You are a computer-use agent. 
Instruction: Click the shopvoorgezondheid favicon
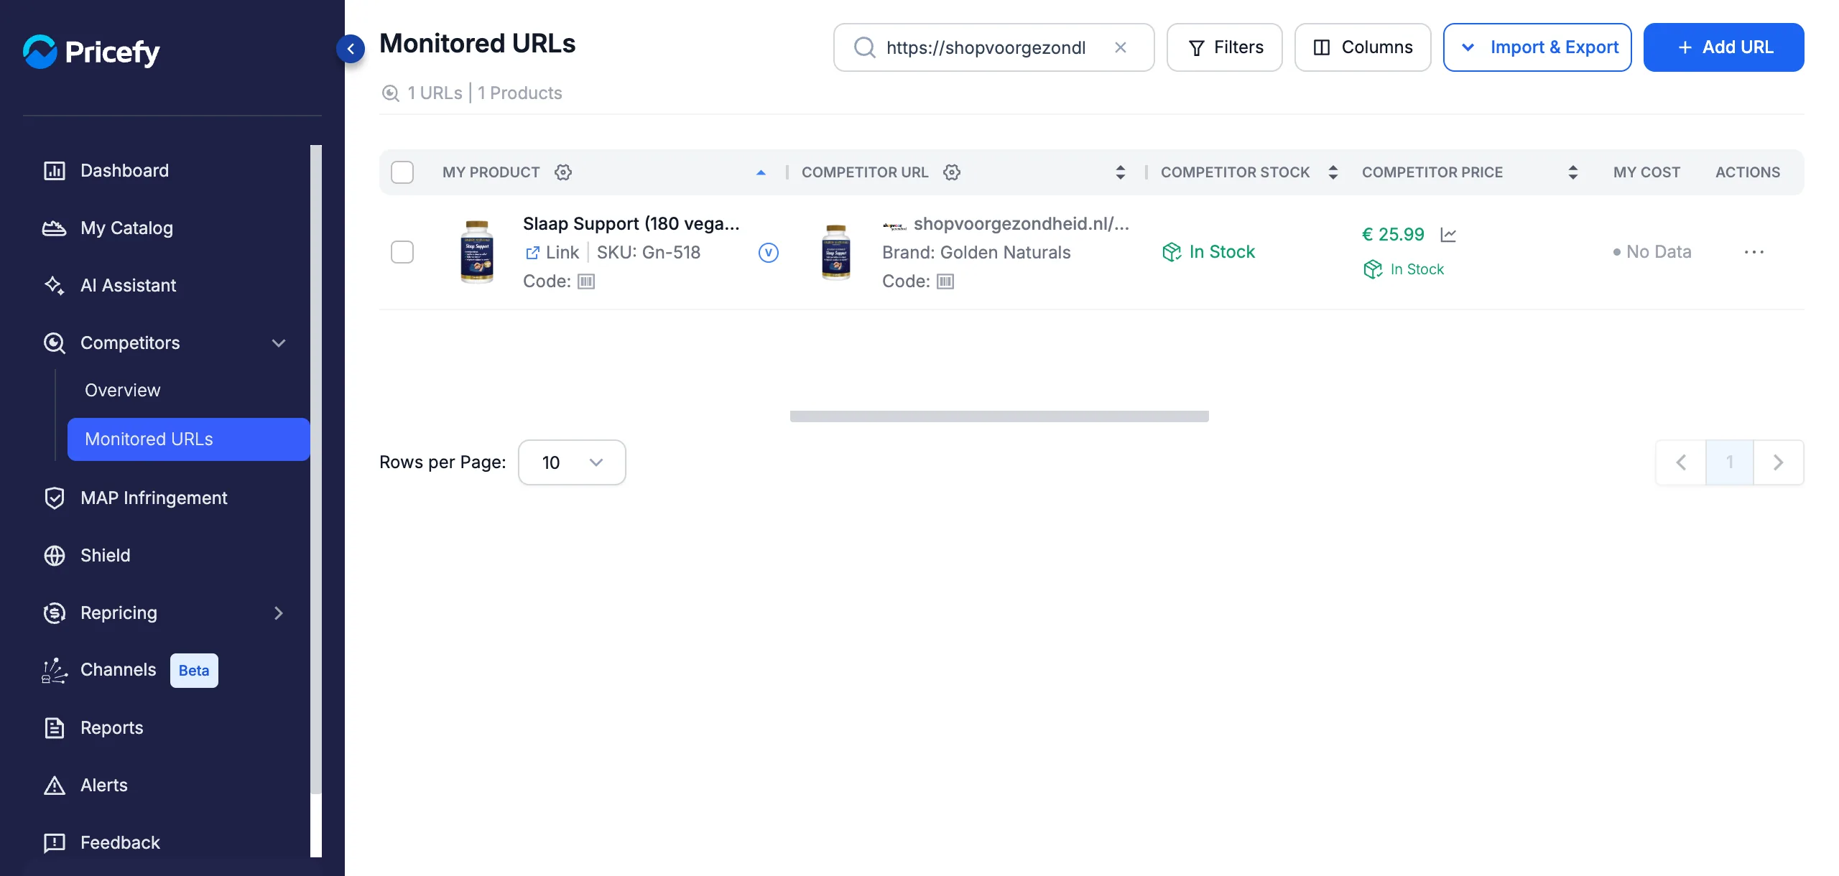pos(894,225)
